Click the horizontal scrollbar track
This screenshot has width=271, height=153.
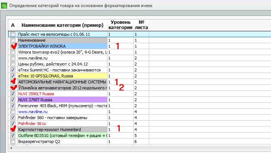coord(142,148)
